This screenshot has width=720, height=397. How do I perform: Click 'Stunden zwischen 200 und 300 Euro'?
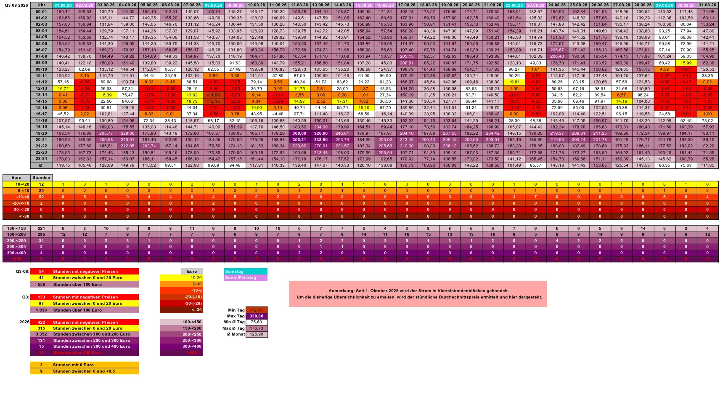coord(92,341)
